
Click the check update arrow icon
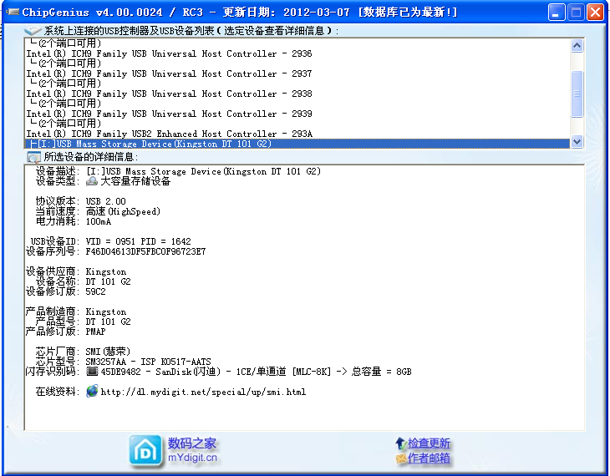(x=400, y=443)
